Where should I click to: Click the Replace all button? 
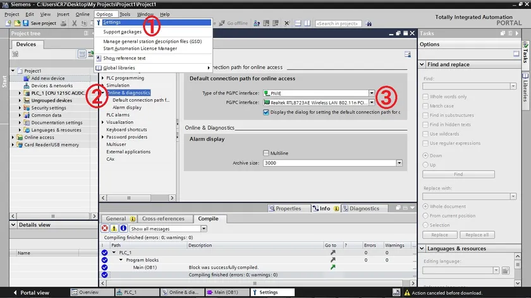pos(477,235)
